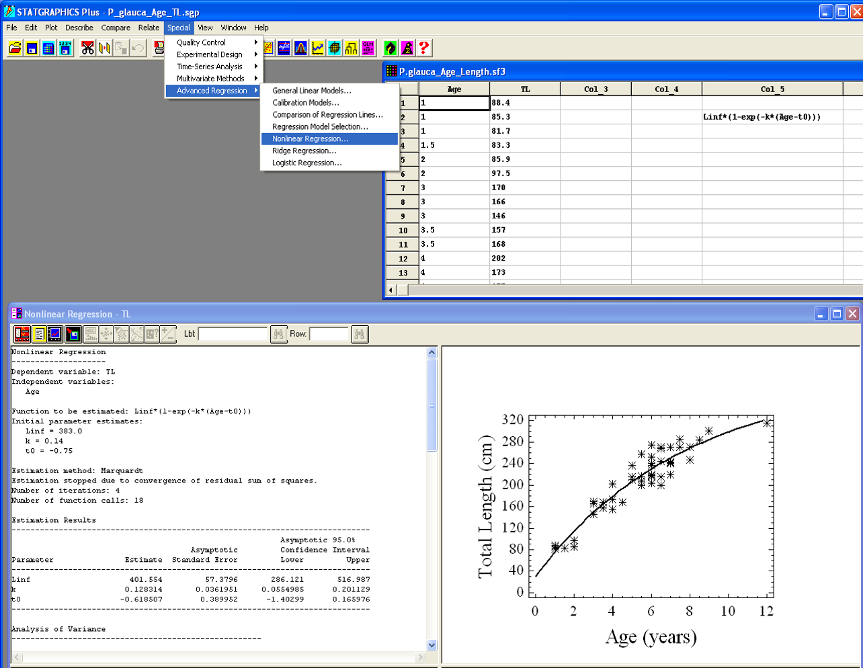The image size is (863, 668).
Task: Click the Col_3 column header
Action: click(x=595, y=89)
